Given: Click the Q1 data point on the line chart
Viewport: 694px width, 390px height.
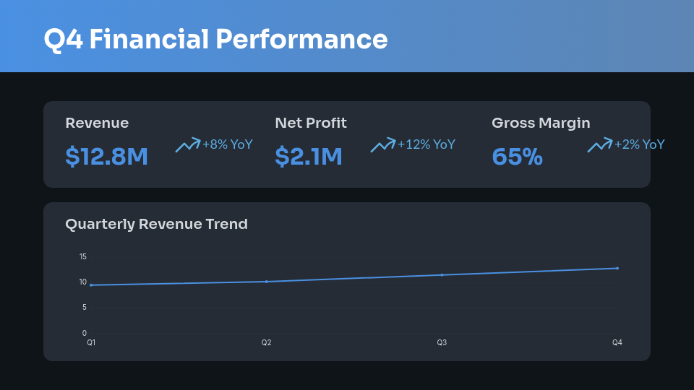Looking at the screenshot, I should click(91, 285).
